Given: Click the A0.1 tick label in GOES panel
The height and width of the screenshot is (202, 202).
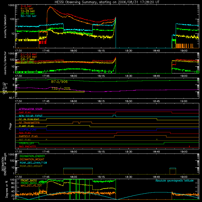Looking at the screenshot, I should coord(11,98).
